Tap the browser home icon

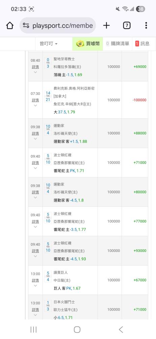(10, 25)
